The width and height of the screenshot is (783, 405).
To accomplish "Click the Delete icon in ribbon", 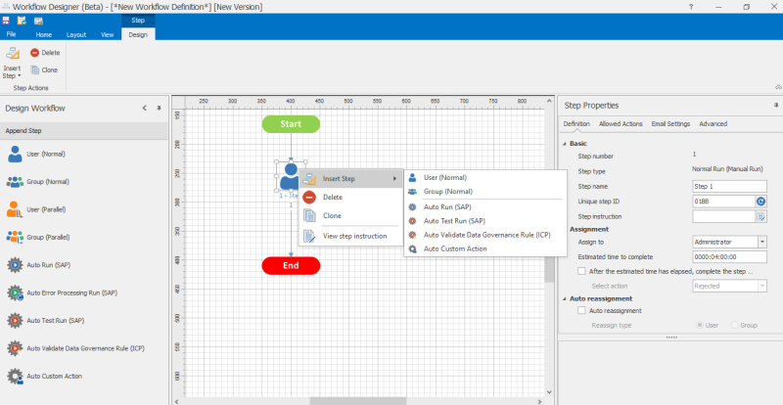I will (x=35, y=53).
